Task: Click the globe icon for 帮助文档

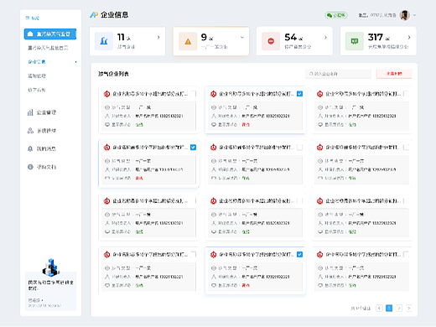Action: click(x=30, y=167)
